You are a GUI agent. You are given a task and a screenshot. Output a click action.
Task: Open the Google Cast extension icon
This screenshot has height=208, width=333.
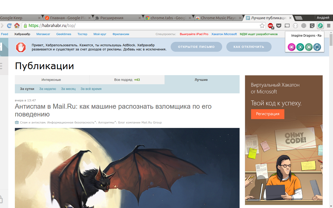pyautogui.click(x=287, y=26)
